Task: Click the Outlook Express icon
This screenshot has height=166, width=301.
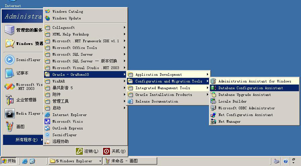Action: (47, 128)
